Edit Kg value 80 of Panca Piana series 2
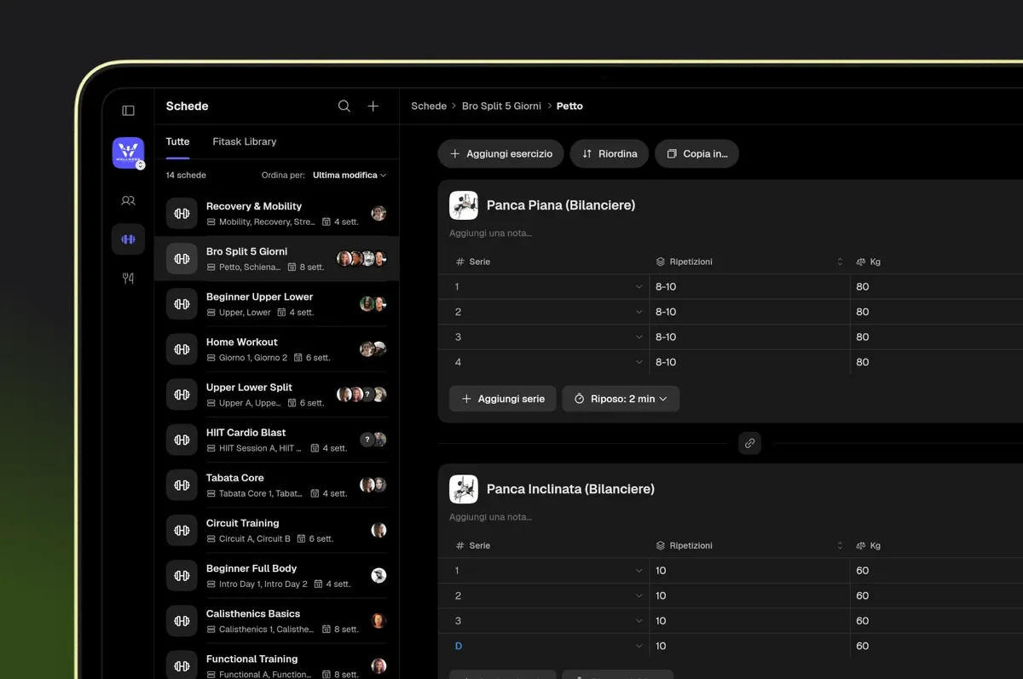 938,312
